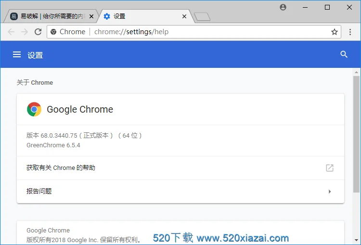The height and width of the screenshot is (245, 361).
Task: Open the 报告问题 row
Action: 180,192
